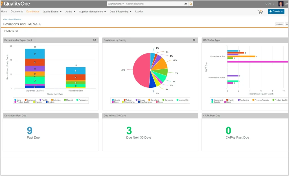This screenshot has height=176, width=289.
Task: Expand the Create button dropdown arrow
Action: (x=282, y=11)
